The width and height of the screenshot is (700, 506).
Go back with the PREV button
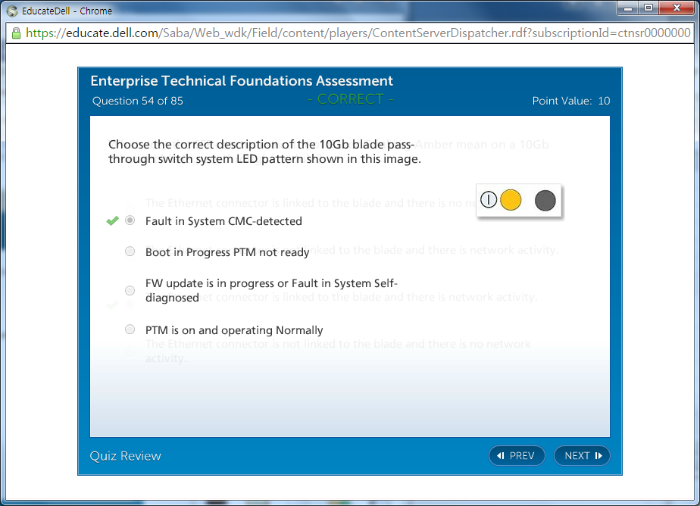[x=517, y=455]
